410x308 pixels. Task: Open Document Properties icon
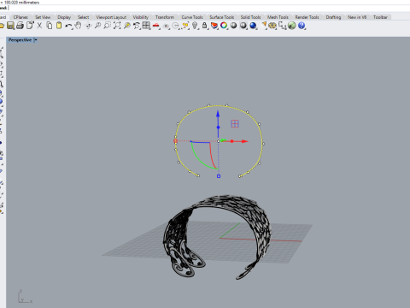30,26
